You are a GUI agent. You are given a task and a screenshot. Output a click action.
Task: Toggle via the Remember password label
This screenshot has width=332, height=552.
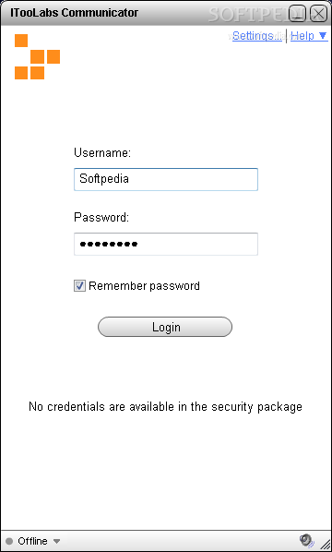pos(144,286)
